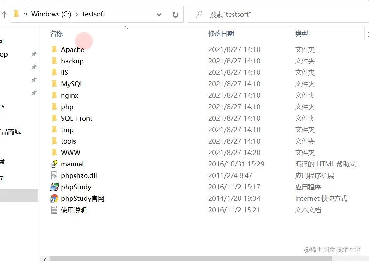369x261 pixels.
Task: Click the backup folder name
Action: 72,61
